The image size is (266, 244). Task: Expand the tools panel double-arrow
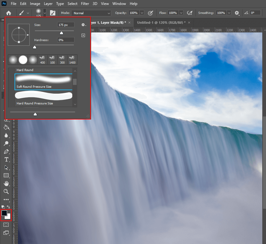pos(3,20)
